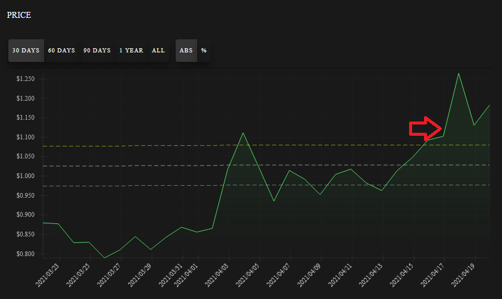The image size is (502, 299).
Task: Click the PRICE heading
Action: [19, 15]
